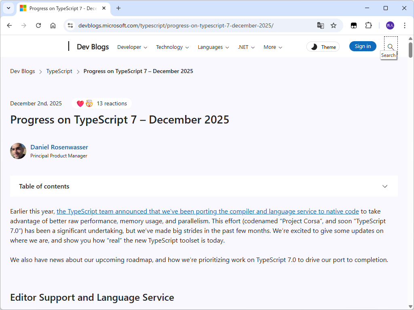Viewport: 414px width, 310px height.
Task: Open the 13 reactions pill
Action: coord(101,103)
